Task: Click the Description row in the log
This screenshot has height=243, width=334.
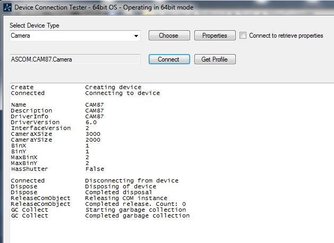Action: [57, 111]
